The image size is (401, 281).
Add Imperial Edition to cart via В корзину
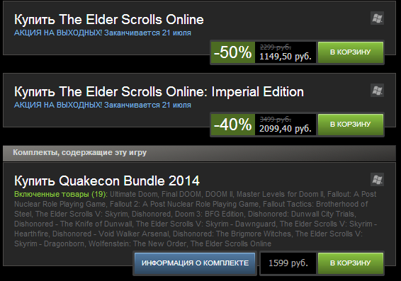point(351,125)
